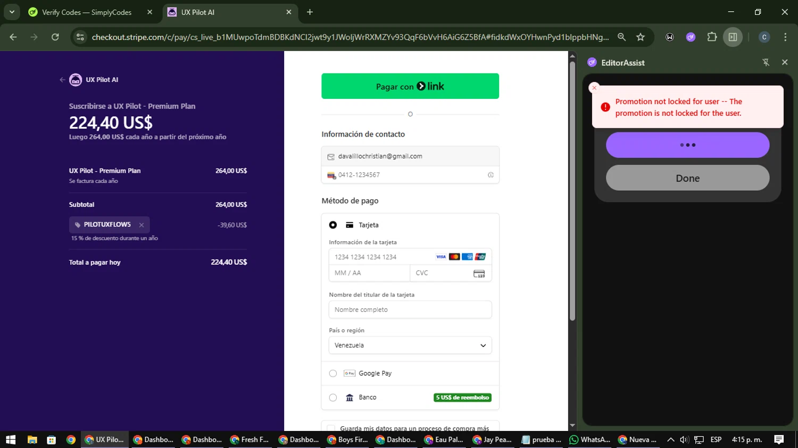Click the UX Pilot AI merchant name

pos(102,80)
